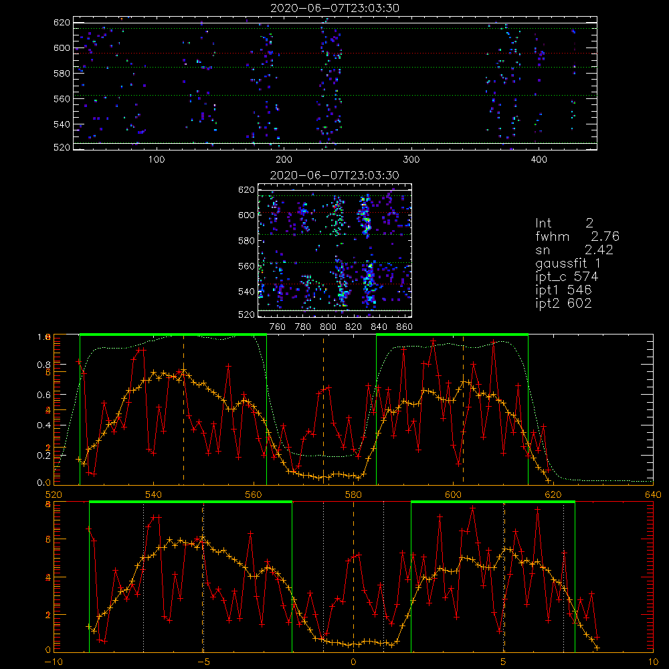
Task: Click the 0.2 y-axis label of the third plot
Action: 43,455
